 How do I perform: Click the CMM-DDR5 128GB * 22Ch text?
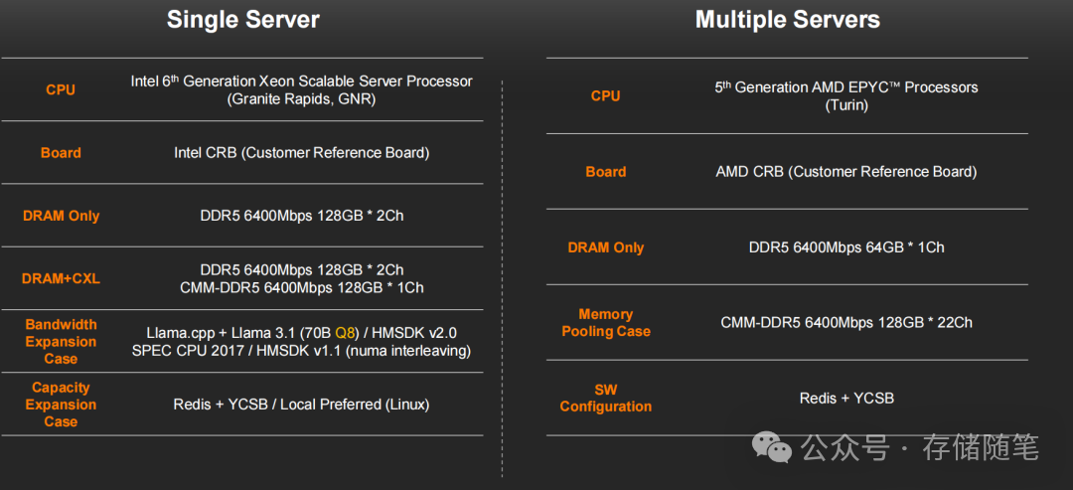[845, 322]
